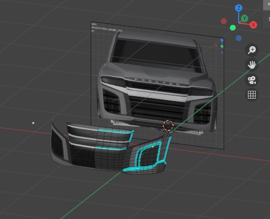
Task: Click the green Y axis gizmo handle
Action: tap(244, 18)
